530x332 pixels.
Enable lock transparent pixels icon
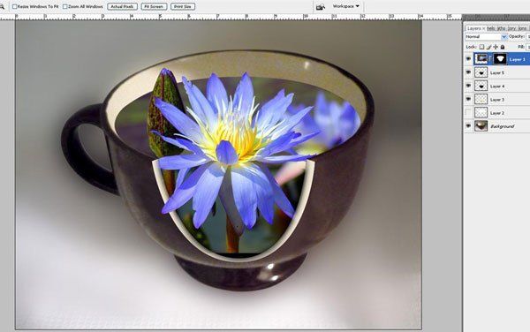481,47
